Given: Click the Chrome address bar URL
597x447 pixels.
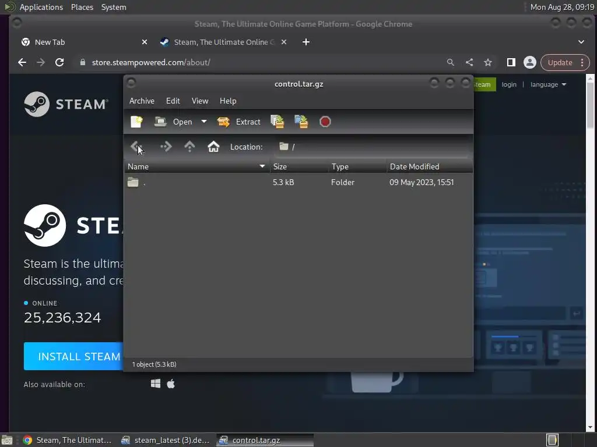Looking at the screenshot, I should (151, 62).
